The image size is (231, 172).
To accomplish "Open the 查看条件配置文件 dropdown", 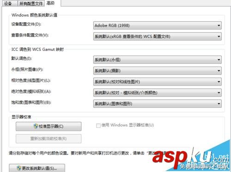I will 158,37.
